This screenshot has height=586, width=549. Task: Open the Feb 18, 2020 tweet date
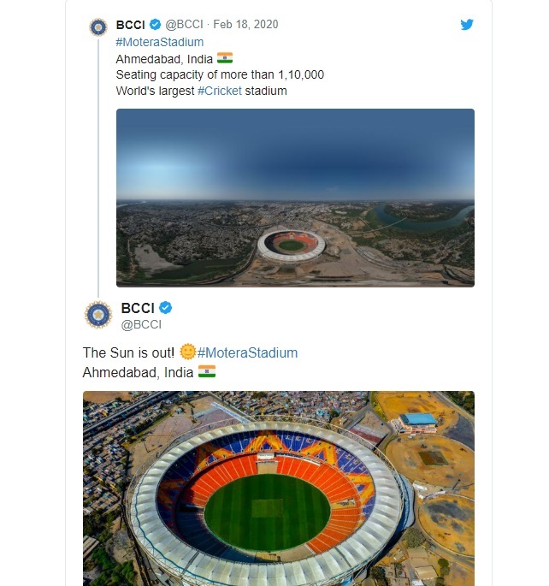245,25
